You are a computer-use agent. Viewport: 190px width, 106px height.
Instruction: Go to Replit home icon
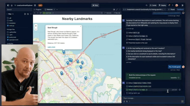12,5
